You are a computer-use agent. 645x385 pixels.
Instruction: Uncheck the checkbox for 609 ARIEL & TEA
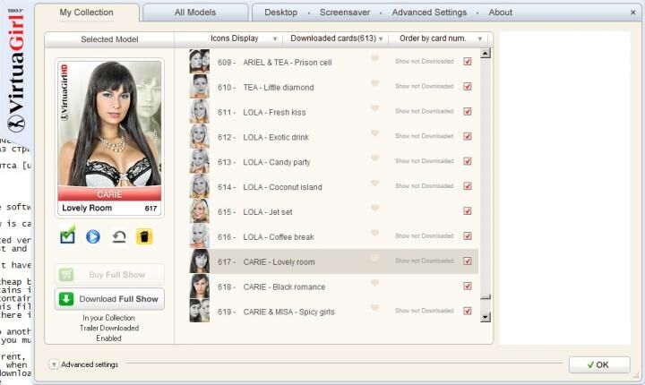[x=468, y=61]
